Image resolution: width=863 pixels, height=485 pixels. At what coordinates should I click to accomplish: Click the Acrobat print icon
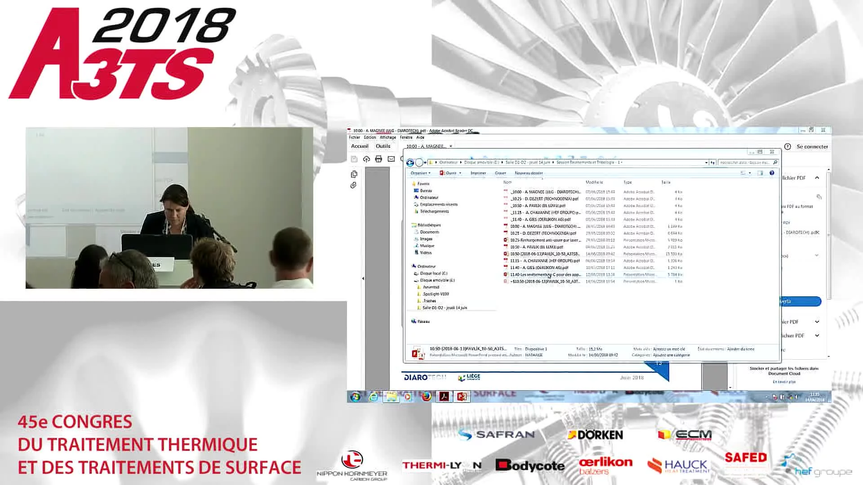click(x=378, y=159)
